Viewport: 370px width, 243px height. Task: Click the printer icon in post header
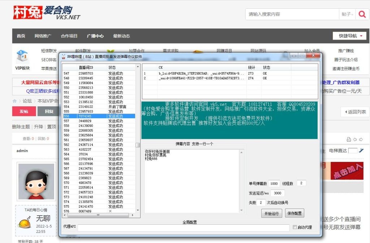[x=349, y=139]
